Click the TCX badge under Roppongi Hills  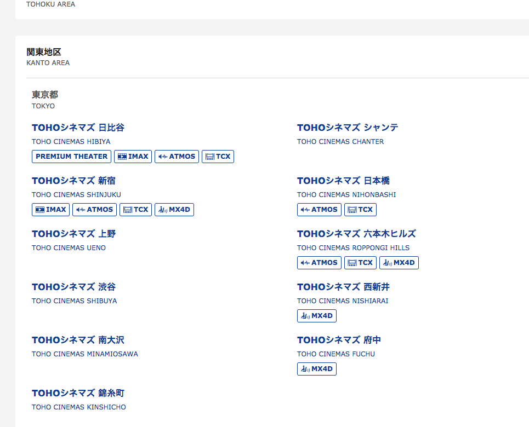pyautogui.click(x=360, y=263)
